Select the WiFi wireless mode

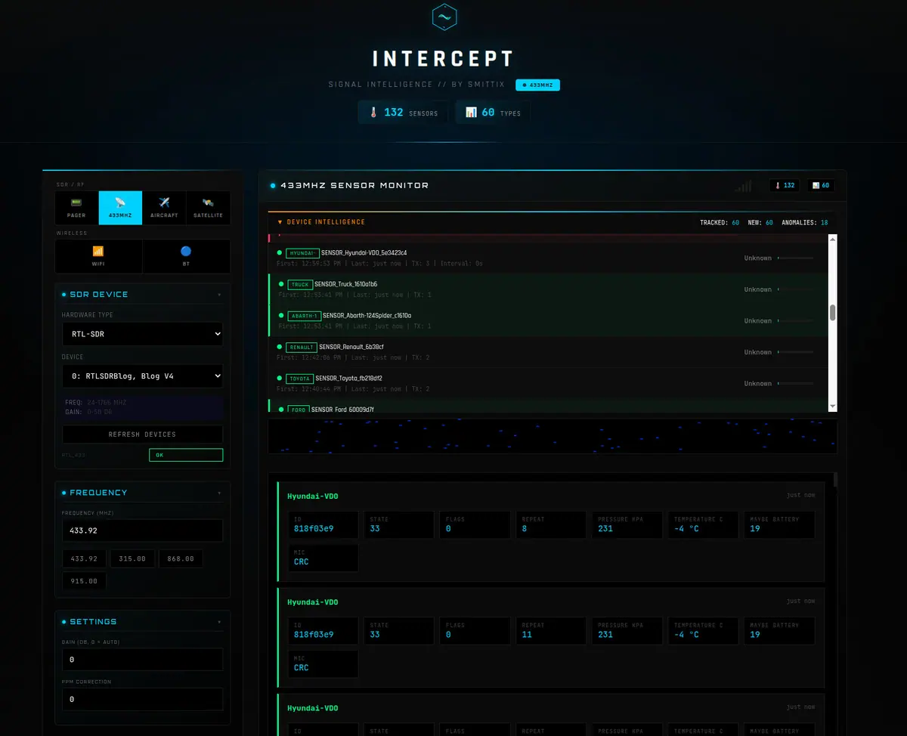[x=98, y=256]
